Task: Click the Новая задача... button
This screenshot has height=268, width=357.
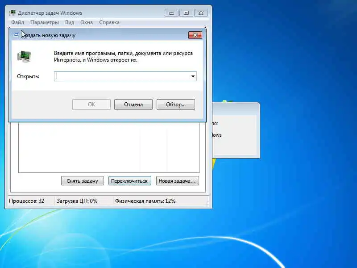Action: 177,181
